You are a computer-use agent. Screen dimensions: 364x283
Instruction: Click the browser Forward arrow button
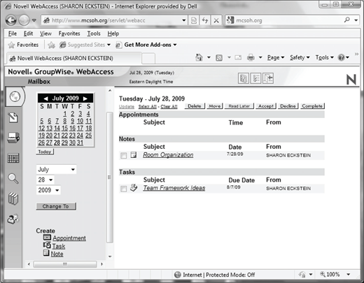pyautogui.click(x=24, y=20)
